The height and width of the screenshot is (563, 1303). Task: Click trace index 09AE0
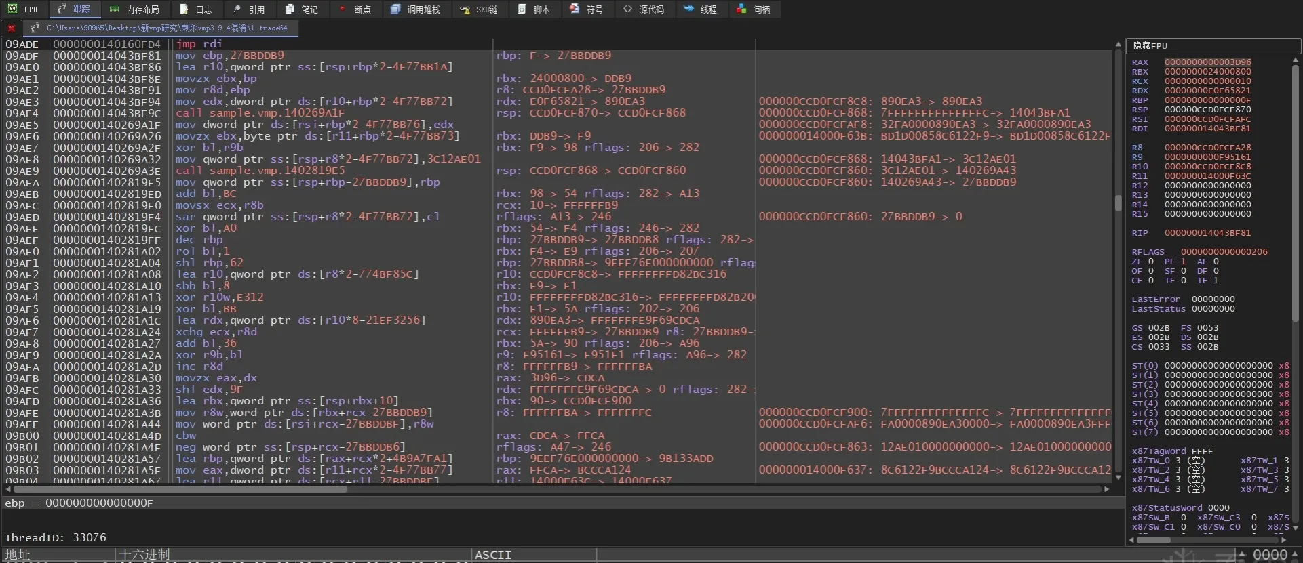pos(22,67)
